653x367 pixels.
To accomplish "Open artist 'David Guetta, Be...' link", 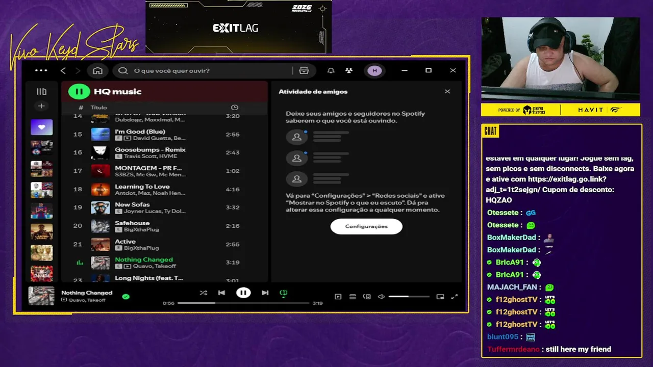I will [159, 138].
